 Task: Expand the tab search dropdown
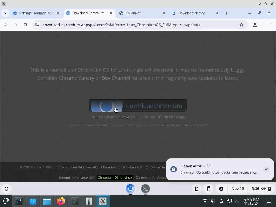5,13
